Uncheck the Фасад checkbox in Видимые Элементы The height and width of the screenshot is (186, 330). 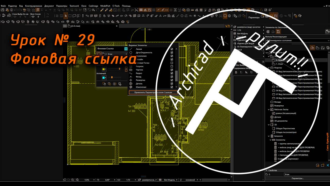click(171, 76)
